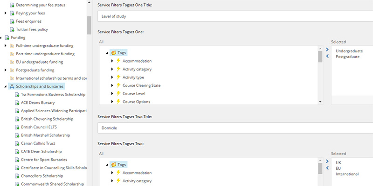Expand Activity category in Tagset Two

tap(112, 181)
